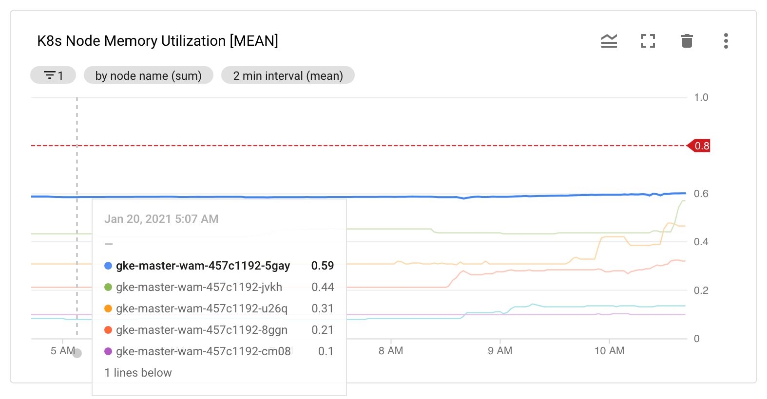Viewport: 767px width, 399px height.
Task: Select tooltip row gke-master-wam-457c1192-cm08
Action: coord(219,351)
